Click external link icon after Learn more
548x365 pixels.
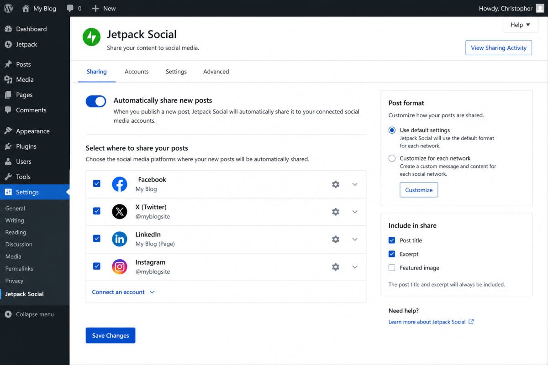click(471, 322)
